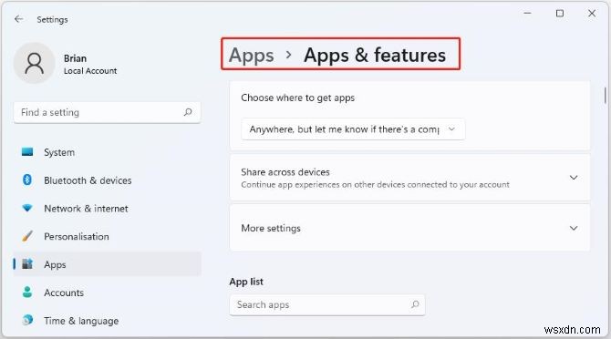Image resolution: width=611 pixels, height=339 pixels.
Task: Open Bluetooth & devices settings
Action: point(108,180)
